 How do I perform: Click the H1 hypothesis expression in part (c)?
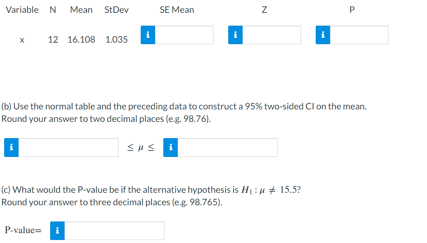pyautogui.click(x=271, y=189)
